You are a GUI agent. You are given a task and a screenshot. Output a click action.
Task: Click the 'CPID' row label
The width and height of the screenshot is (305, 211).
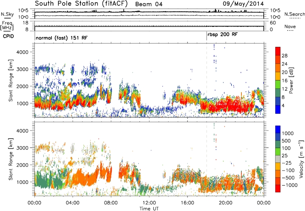[8, 36]
